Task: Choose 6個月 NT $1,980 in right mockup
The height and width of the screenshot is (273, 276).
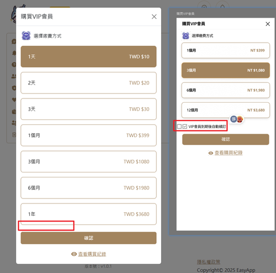Action: click(226, 90)
